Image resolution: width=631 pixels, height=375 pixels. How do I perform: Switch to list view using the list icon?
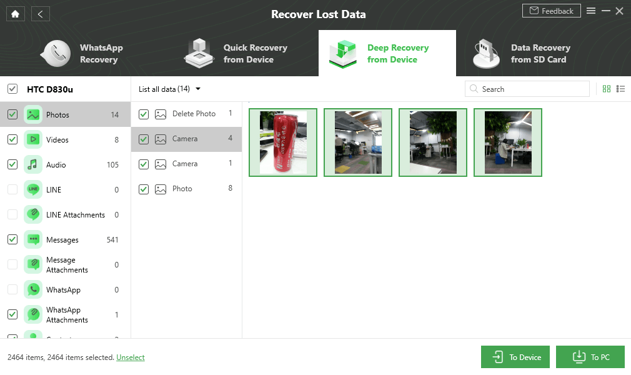coord(621,89)
